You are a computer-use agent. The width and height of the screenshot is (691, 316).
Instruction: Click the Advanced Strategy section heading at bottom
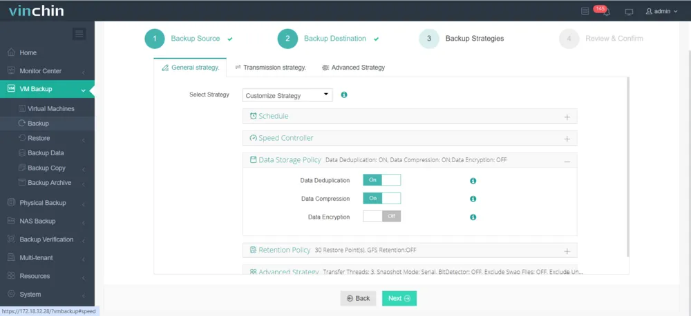(x=288, y=272)
